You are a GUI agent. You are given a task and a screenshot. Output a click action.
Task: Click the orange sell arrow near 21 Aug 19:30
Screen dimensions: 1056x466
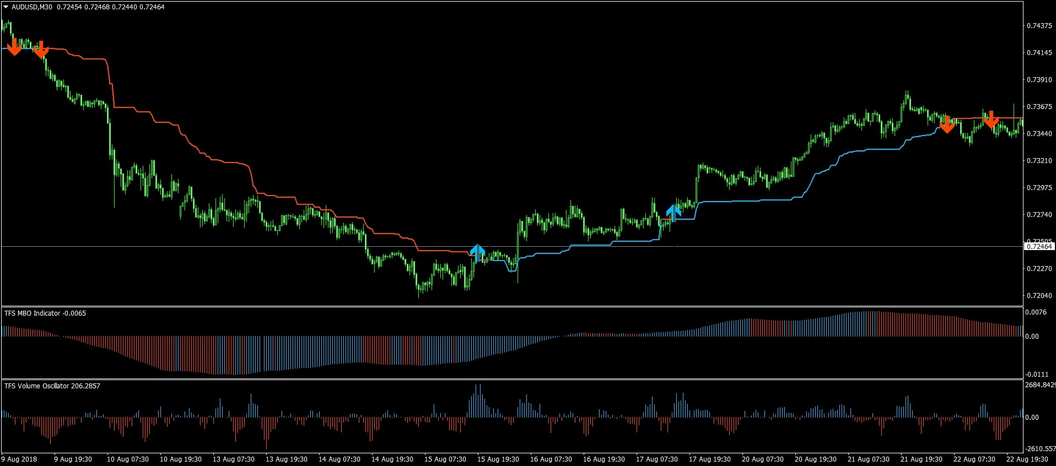[x=947, y=124]
